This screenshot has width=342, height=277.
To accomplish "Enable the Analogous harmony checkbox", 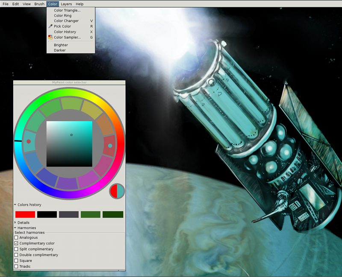I will [16, 237].
